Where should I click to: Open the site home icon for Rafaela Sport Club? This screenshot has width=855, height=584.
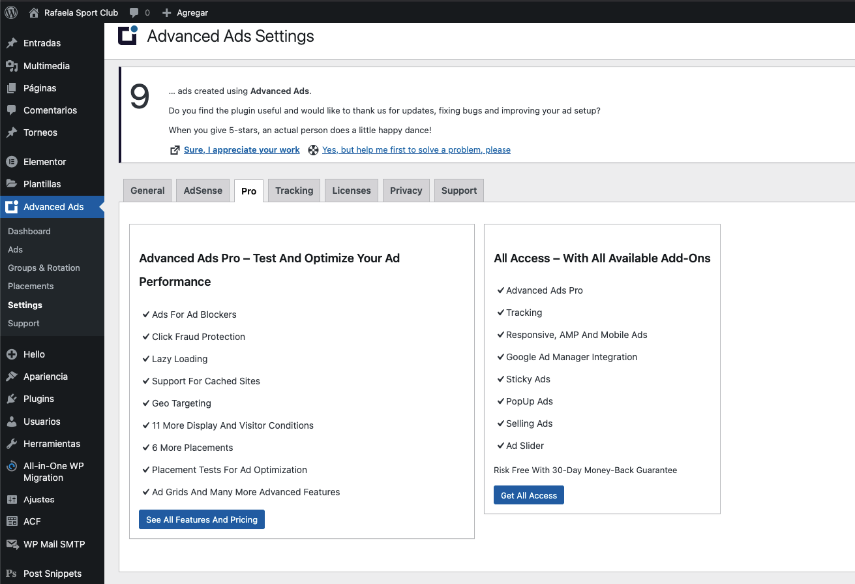[34, 12]
